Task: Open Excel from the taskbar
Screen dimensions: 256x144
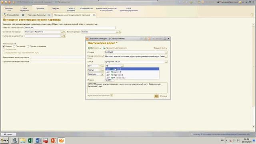Action: (x=30, y=140)
